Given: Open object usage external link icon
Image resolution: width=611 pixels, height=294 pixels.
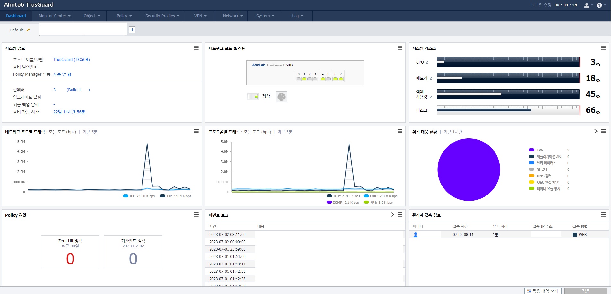Looking at the screenshot, I should pyautogui.click(x=431, y=97).
